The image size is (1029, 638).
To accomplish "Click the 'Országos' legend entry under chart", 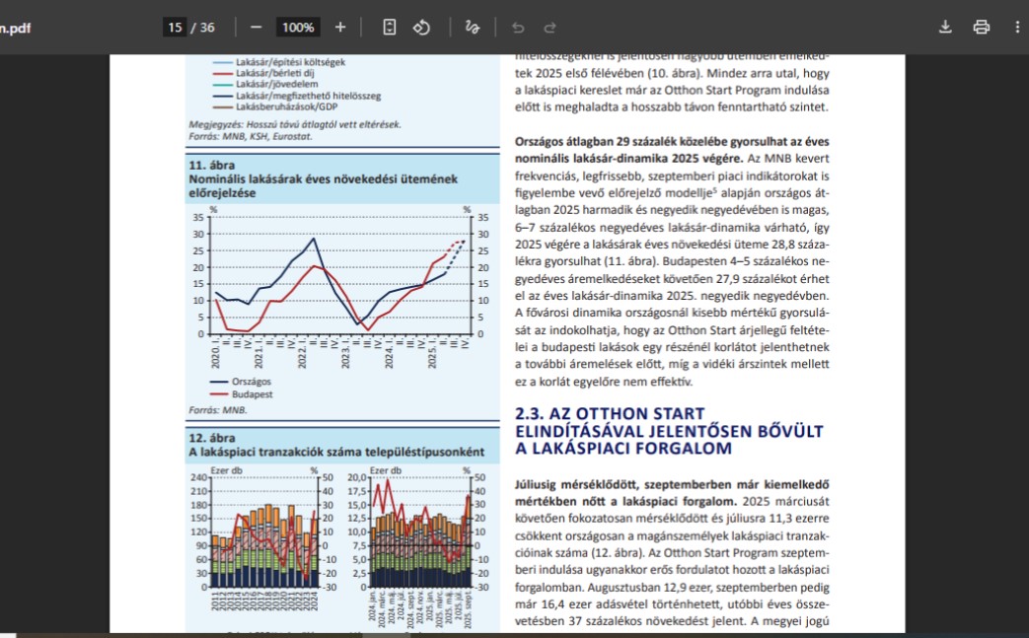I will pos(249,381).
